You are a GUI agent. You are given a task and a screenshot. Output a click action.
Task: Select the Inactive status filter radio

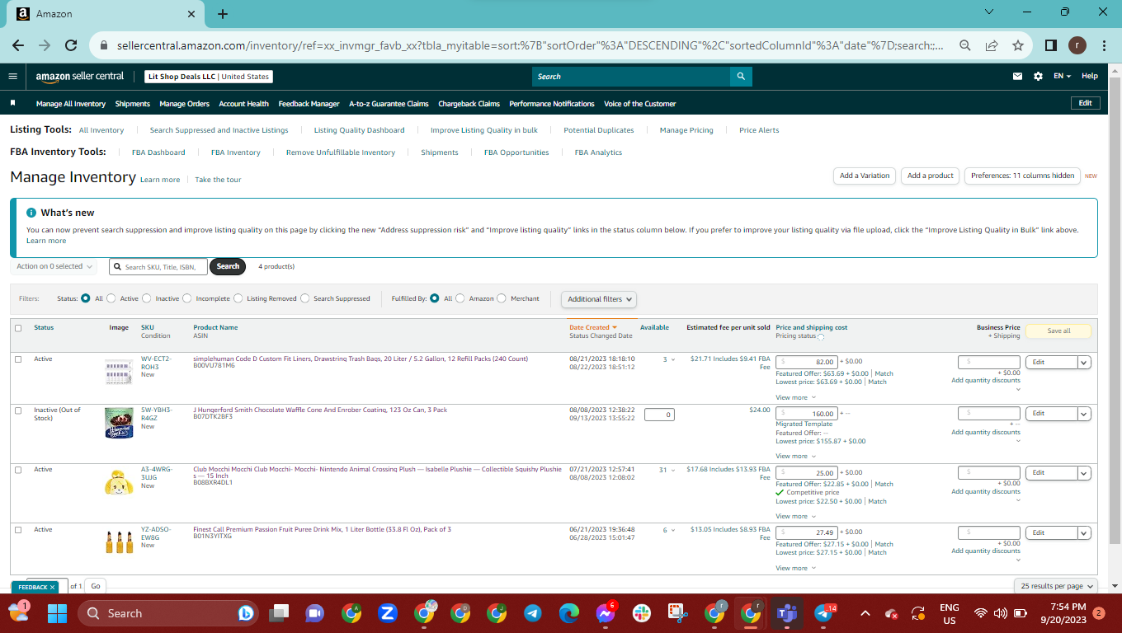(x=147, y=298)
